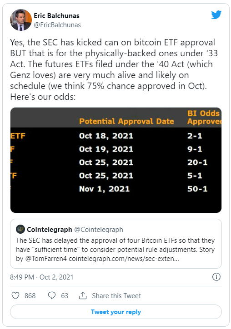Like the tweet with heart icon
This screenshot has height=329, width=231.
pyautogui.click(x=15, y=295)
